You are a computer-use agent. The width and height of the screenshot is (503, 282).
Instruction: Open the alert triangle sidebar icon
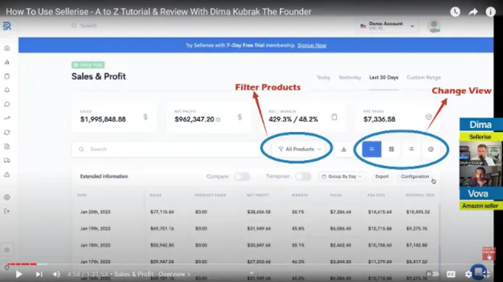(6, 174)
